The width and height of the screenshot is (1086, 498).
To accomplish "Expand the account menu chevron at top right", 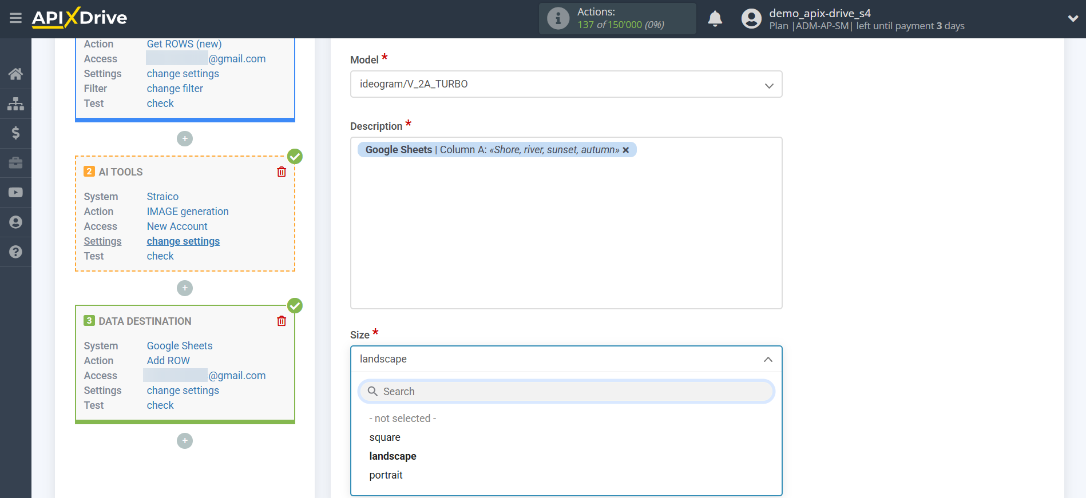I will coord(1073,19).
